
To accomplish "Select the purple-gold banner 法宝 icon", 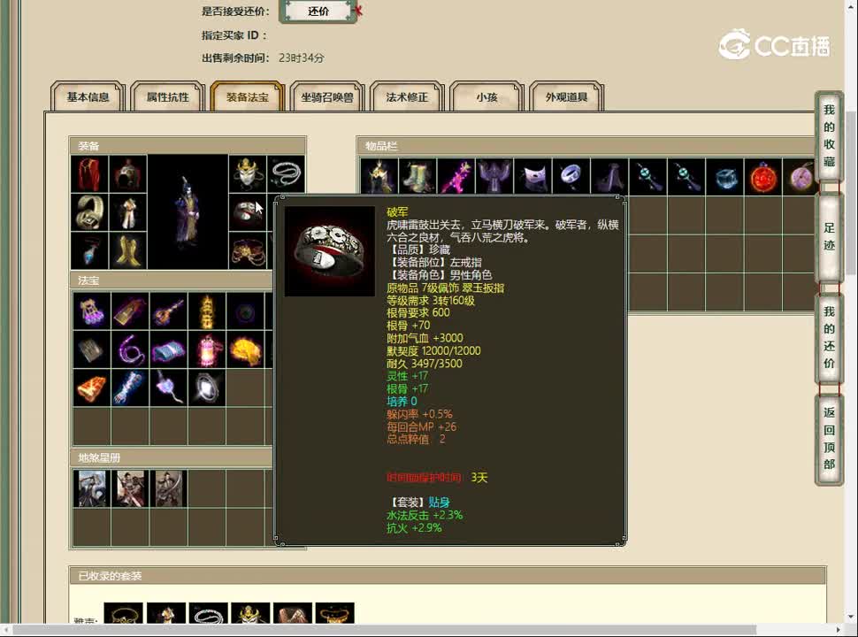I will click(130, 311).
